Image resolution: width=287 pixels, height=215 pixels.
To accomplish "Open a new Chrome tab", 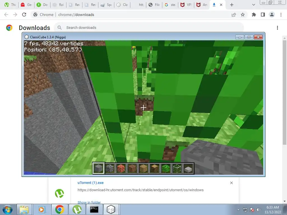I will pyautogui.click(x=232, y=5).
